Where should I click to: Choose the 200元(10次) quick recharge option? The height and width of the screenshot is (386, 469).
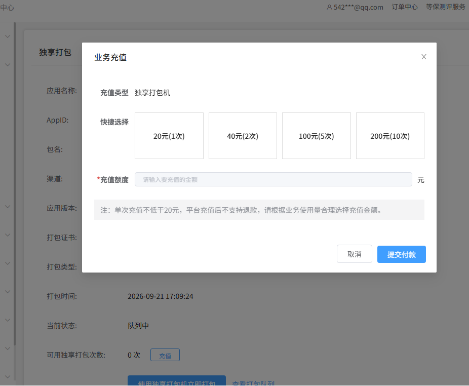tap(390, 136)
